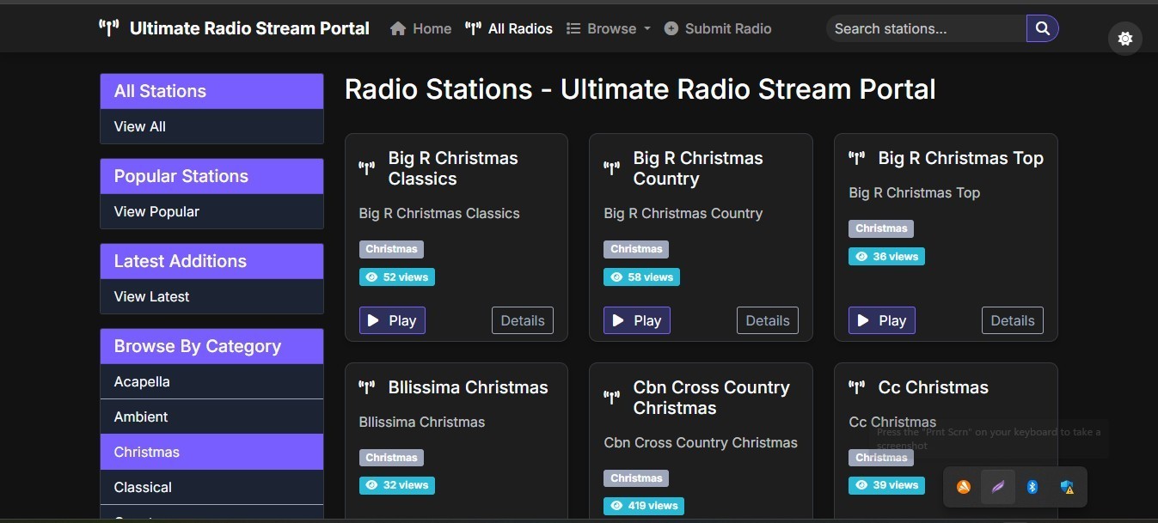Click the eye icon in 36 views badge
The width and height of the screenshot is (1158, 523).
862,257
